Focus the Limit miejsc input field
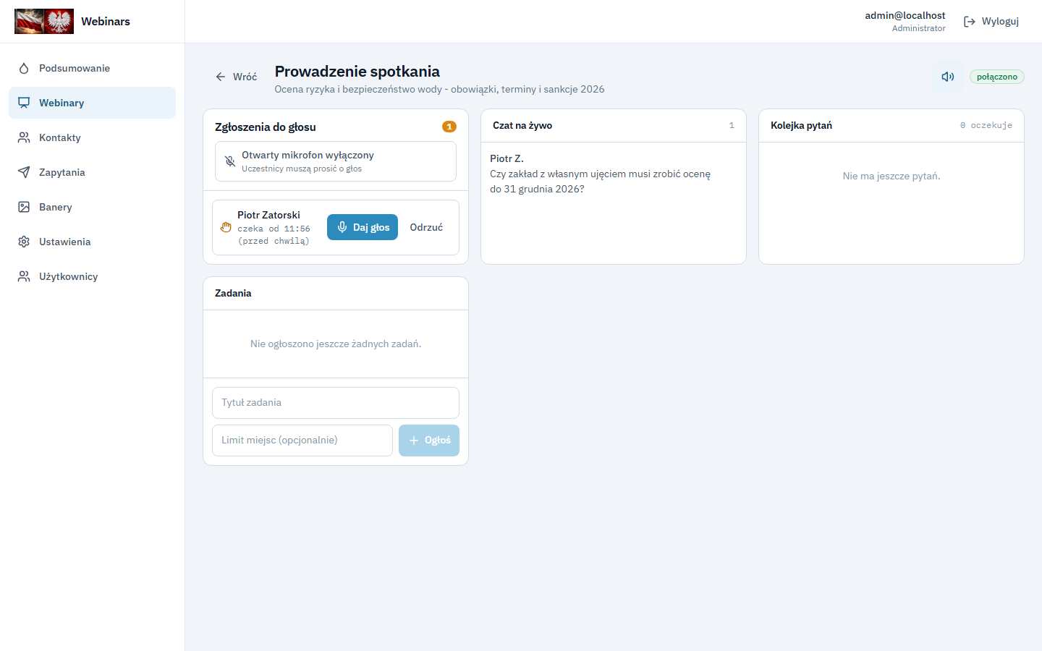1042x651 pixels. 302,441
